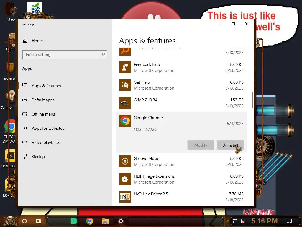Go to Home in Settings
This screenshot has width=302, height=227.
(37, 41)
